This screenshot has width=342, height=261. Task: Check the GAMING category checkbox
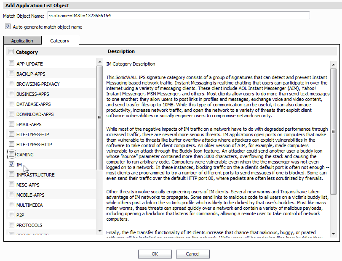pos(11,154)
